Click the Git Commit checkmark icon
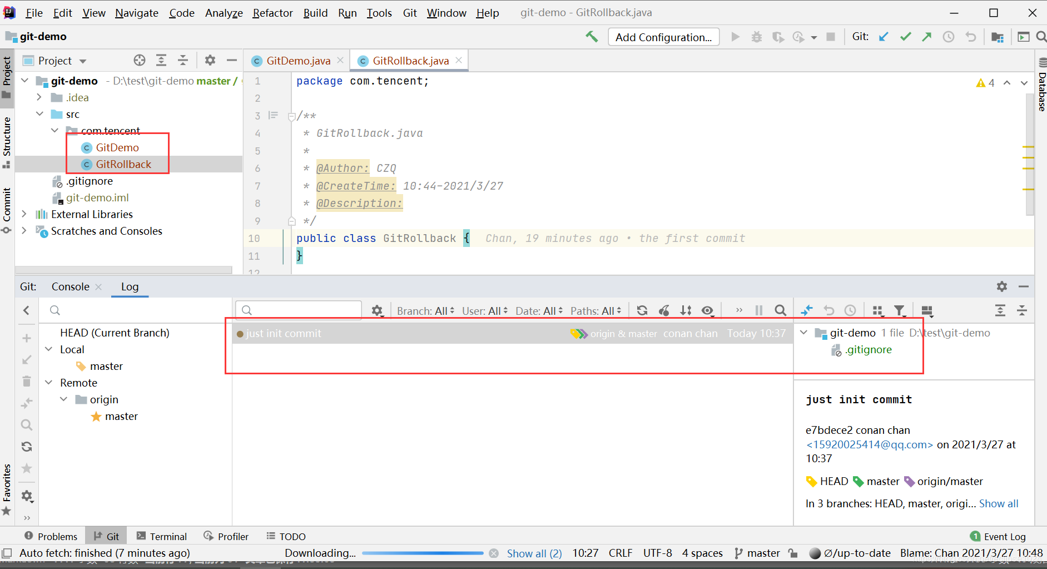1047x569 pixels. [x=906, y=37]
